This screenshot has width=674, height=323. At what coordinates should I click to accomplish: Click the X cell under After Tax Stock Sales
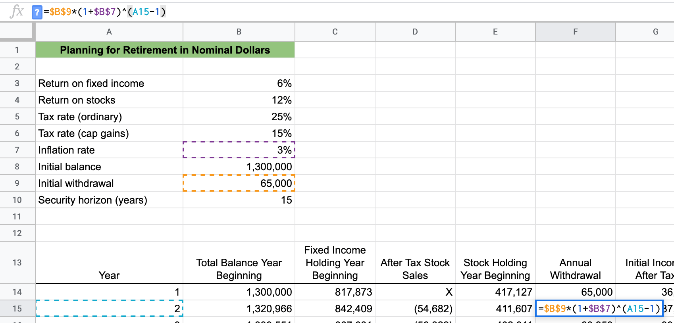point(415,292)
